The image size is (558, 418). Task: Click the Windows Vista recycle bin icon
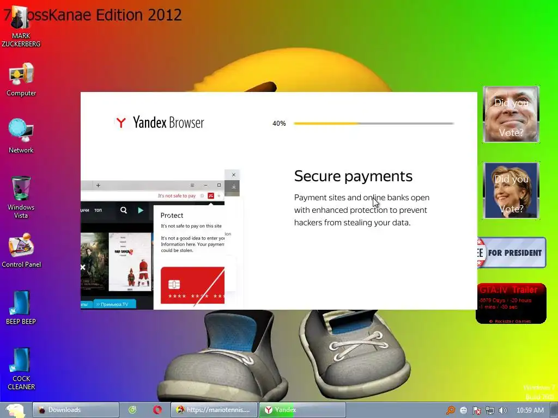pyautogui.click(x=21, y=197)
